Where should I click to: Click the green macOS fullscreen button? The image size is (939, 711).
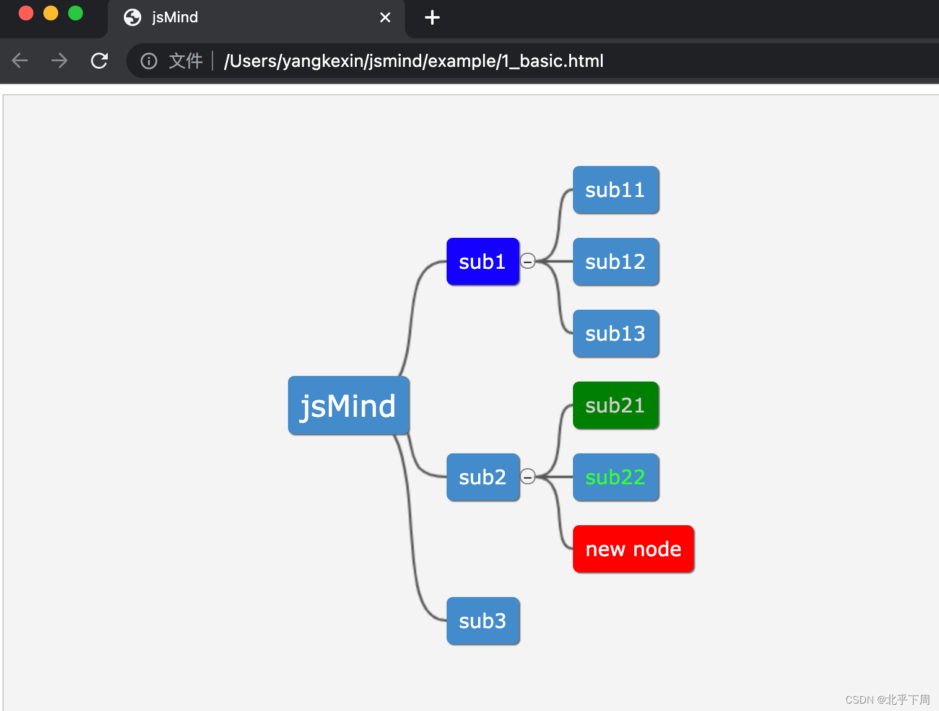point(76,13)
